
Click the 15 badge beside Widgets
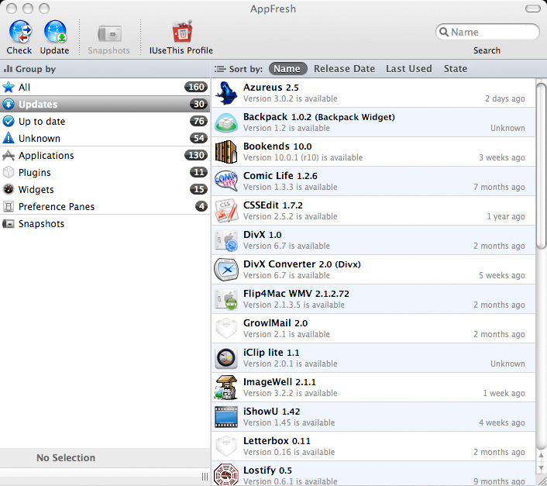click(x=199, y=189)
